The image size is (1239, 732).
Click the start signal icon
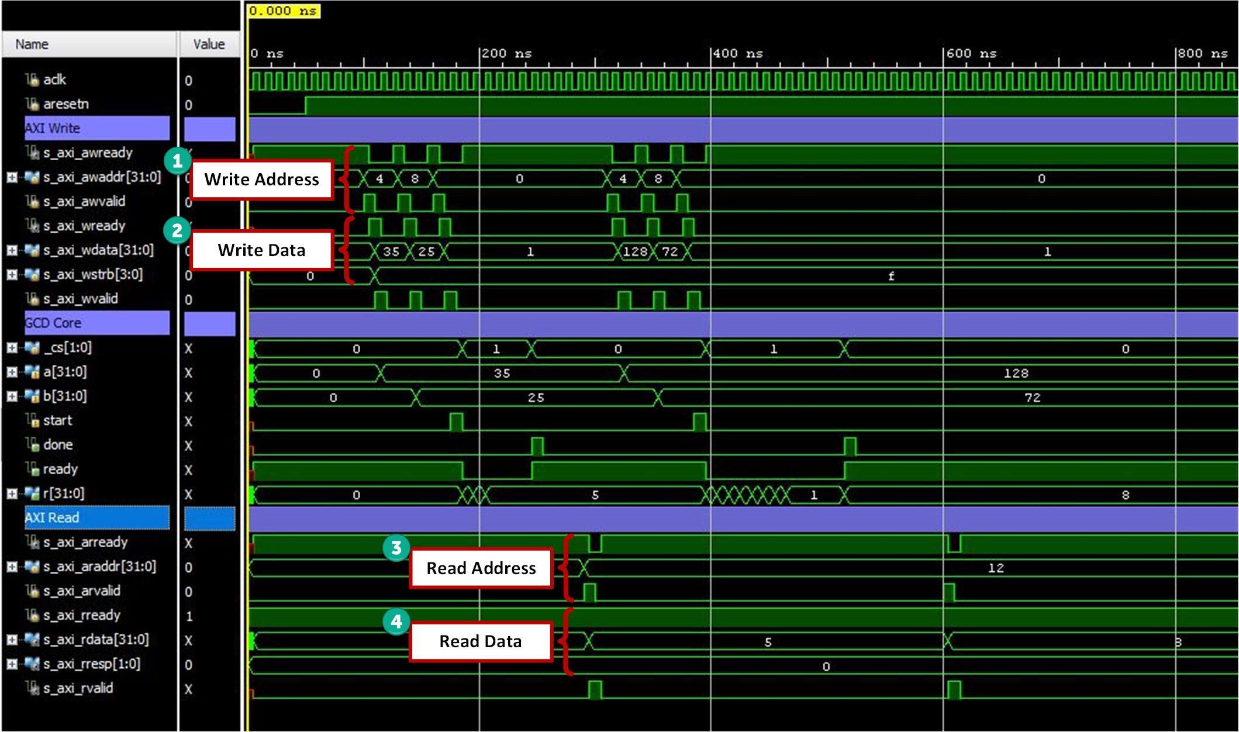tap(32, 420)
